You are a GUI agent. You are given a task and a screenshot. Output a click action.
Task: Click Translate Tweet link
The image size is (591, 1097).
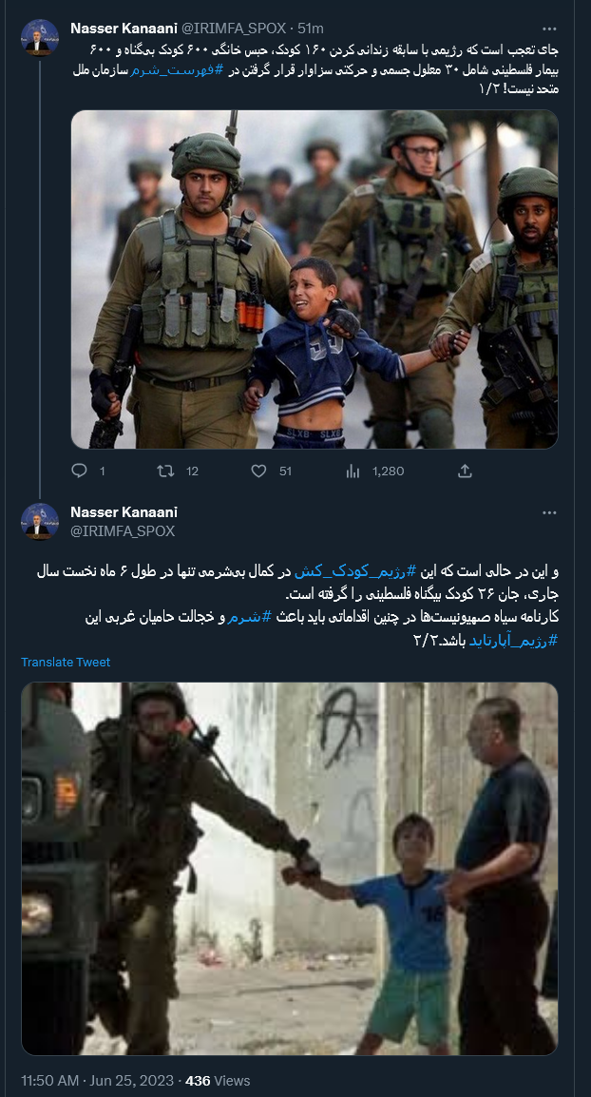(x=66, y=662)
